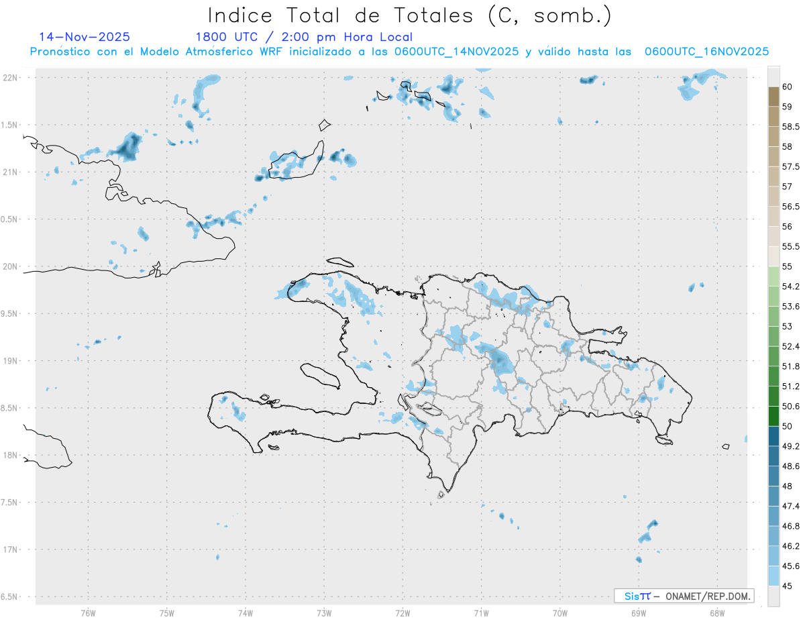Viewport: 805px width, 622px height.
Task: Click the longitude label '74W'
Action: pos(246,613)
